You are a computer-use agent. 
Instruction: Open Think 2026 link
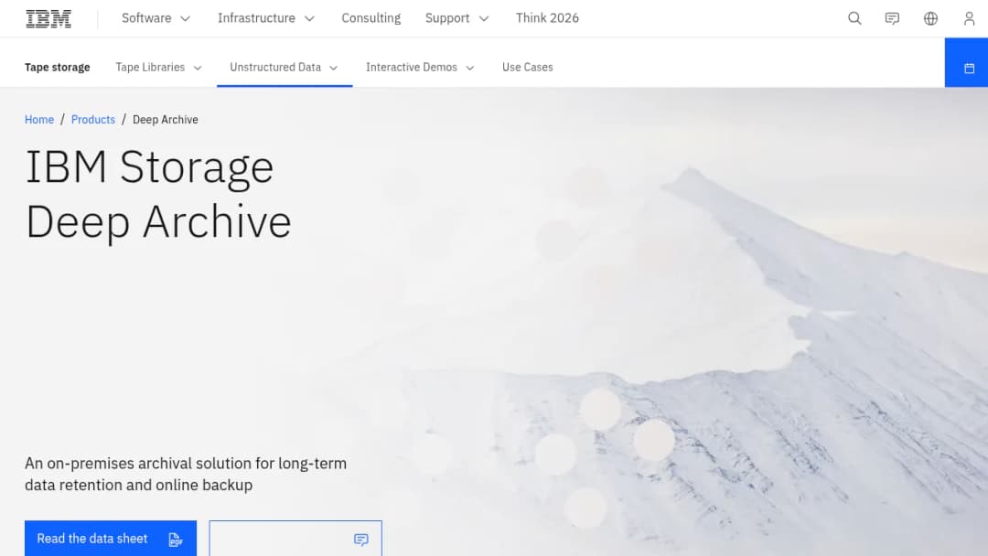click(x=547, y=18)
